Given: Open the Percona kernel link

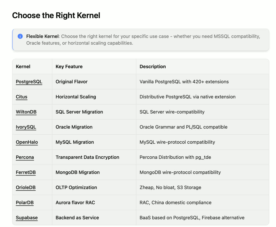Looking at the screenshot, I should (x=25, y=157).
